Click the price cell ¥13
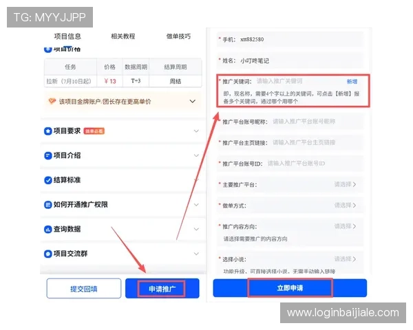The height and width of the screenshot is (330, 413). coord(110,81)
